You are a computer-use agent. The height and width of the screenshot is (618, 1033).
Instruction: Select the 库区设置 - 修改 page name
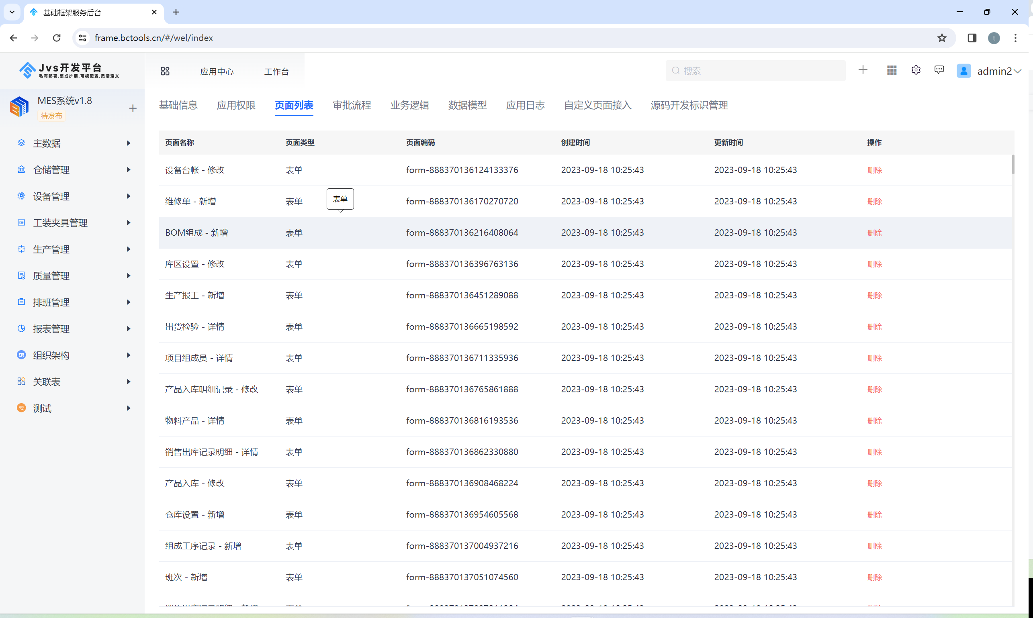[194, 264]
